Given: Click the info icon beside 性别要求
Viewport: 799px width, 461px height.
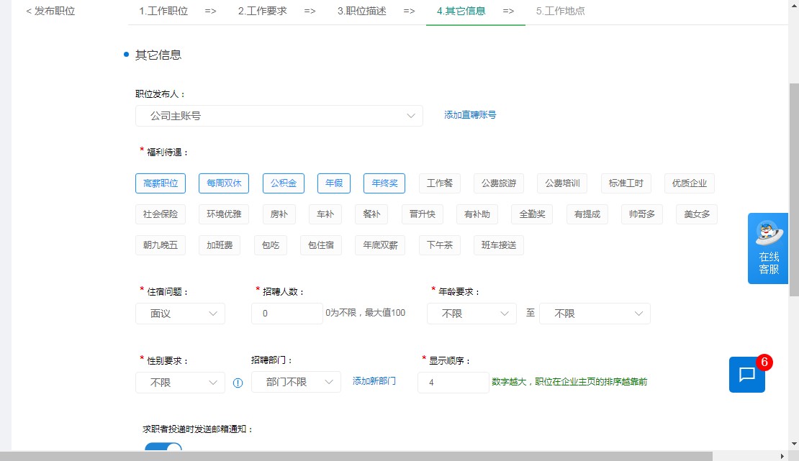Looking at the screenshot, I should [x=238, y=383].
